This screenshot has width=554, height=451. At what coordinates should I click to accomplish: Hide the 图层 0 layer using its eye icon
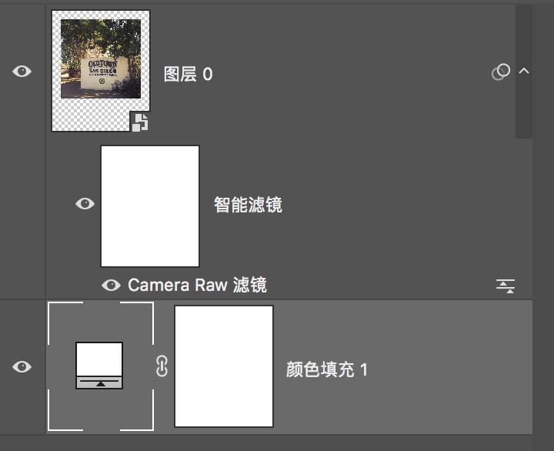tap(22, 72)
